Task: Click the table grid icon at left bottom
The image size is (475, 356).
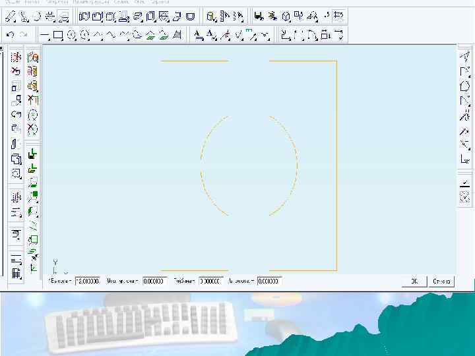Action: click(16, 274)
